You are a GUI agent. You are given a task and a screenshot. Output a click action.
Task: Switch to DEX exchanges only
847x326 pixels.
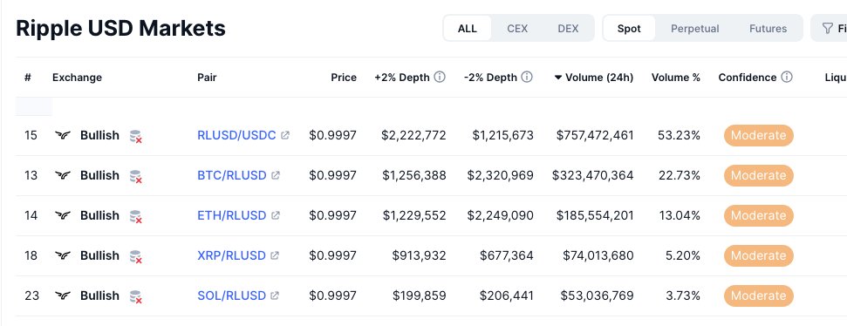tap(568, 29)
